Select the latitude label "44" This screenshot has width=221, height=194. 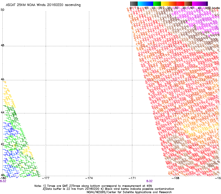(x=2, y=113)
